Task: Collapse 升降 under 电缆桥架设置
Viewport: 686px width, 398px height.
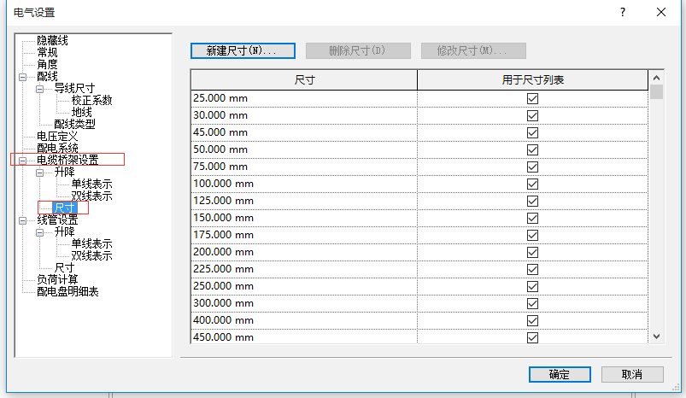Action: click(x=40, y=173)
